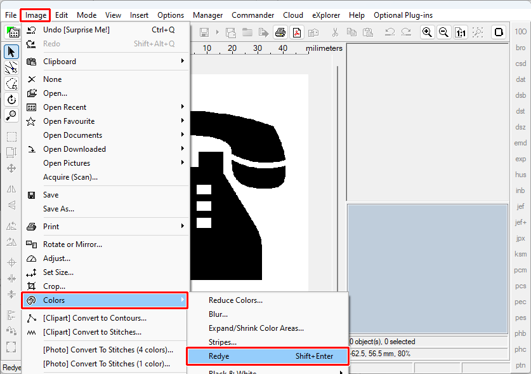
Task: Select the arrow pointer tool
Action: click(11, 52)
